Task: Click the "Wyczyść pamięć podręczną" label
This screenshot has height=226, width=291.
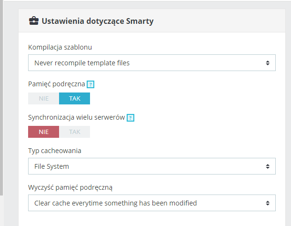Action: 70,187
